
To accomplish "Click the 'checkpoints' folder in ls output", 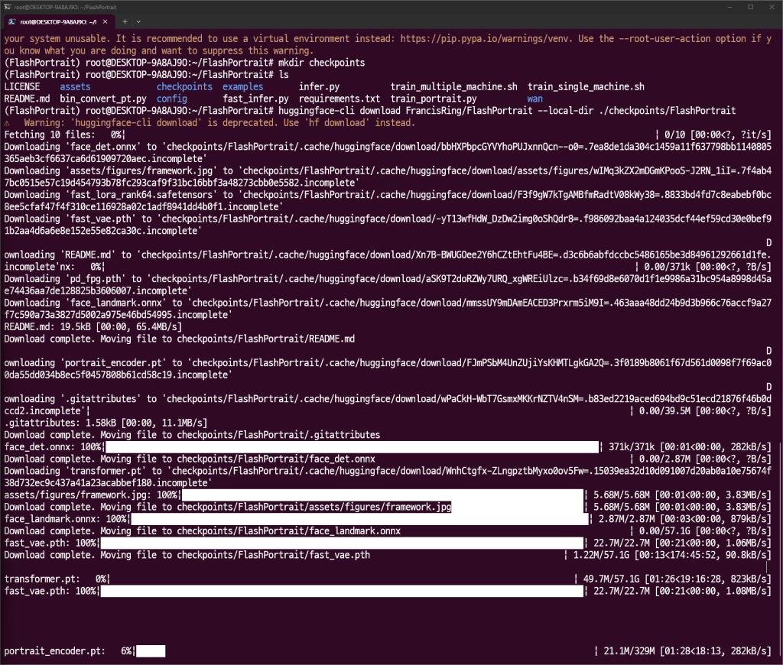I will 184,87.
